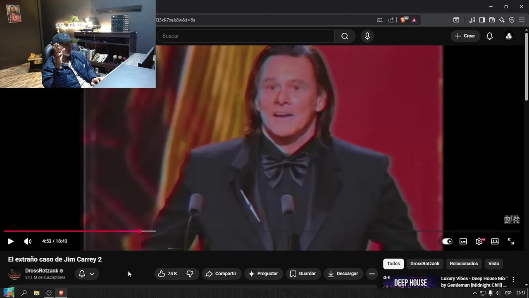The height and width of the screenshot is (298, 529).
Task: Open File Explorer from the taskbar
Action: (36, 293)
